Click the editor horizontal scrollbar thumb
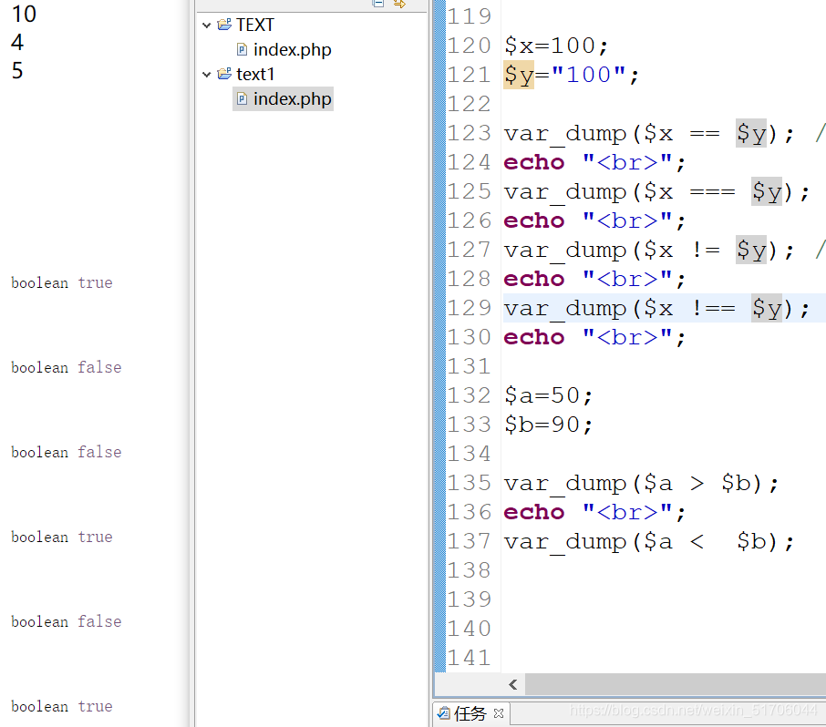Viewport: 826px width, 727px height. (x=676, y=684)
